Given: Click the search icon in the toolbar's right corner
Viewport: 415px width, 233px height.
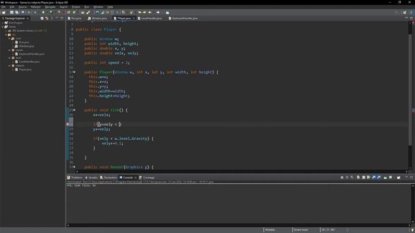Looking at the screenshot, I should 396,12.
